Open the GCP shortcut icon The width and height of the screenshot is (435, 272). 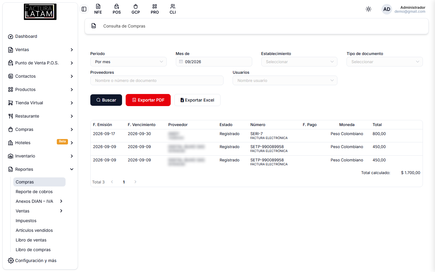(136, 9)
